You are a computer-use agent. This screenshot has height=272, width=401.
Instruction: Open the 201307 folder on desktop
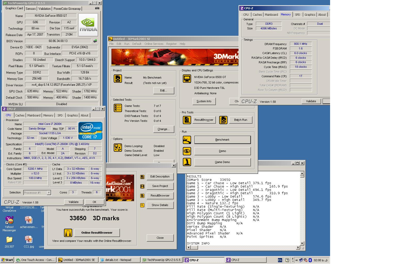9,242
